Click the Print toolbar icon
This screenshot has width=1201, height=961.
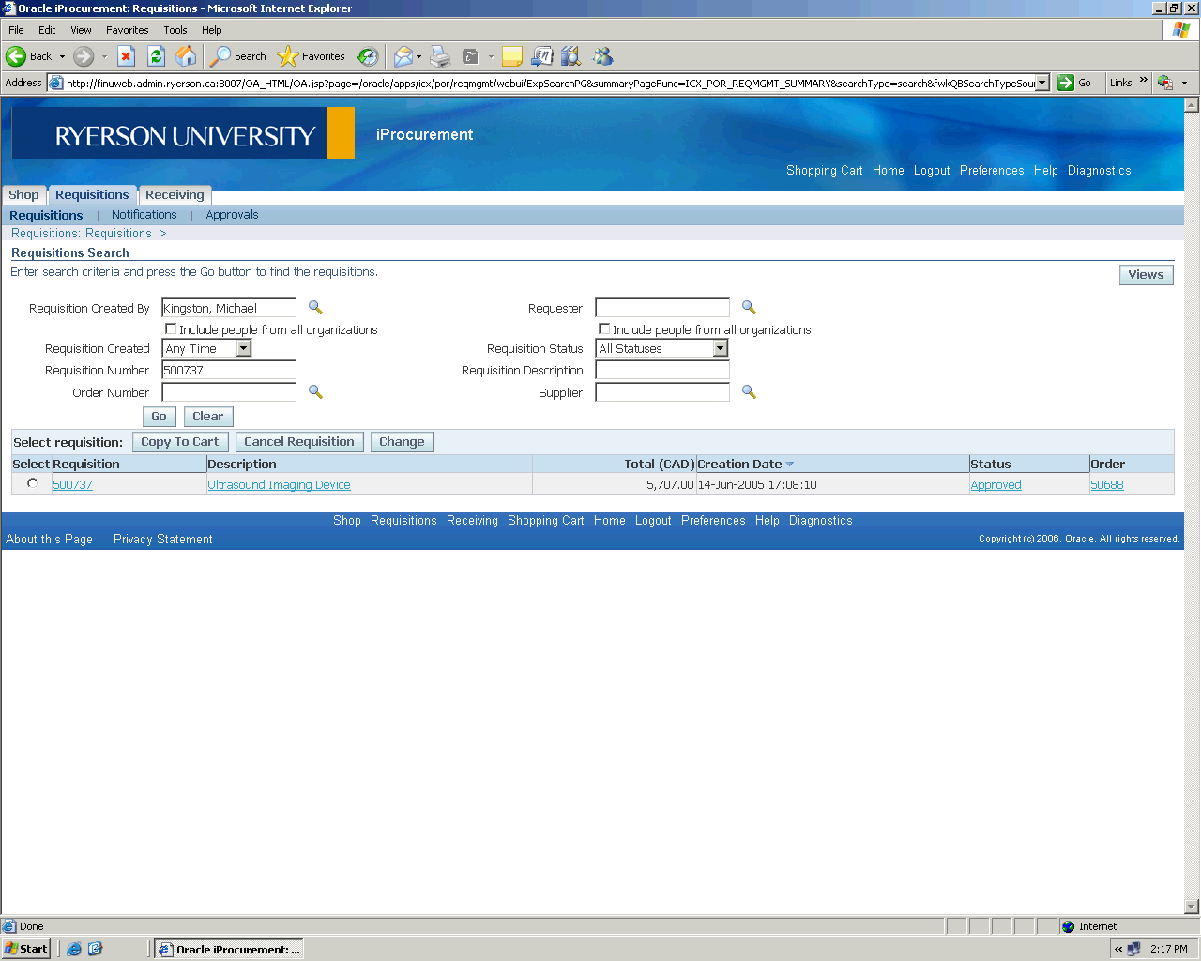[440, 56]
